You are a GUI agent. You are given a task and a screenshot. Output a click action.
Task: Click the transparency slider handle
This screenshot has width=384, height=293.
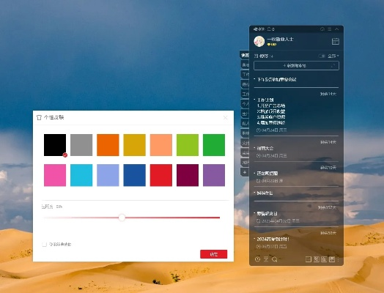(x=122, y=218)
